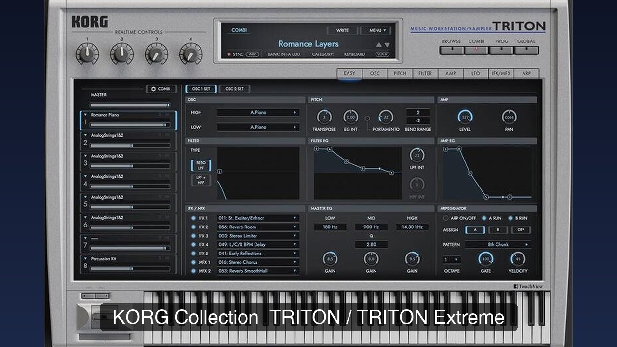Click the Transpose knob

324,117
